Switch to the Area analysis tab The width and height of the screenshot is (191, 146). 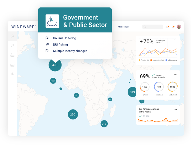coord(124,27)
